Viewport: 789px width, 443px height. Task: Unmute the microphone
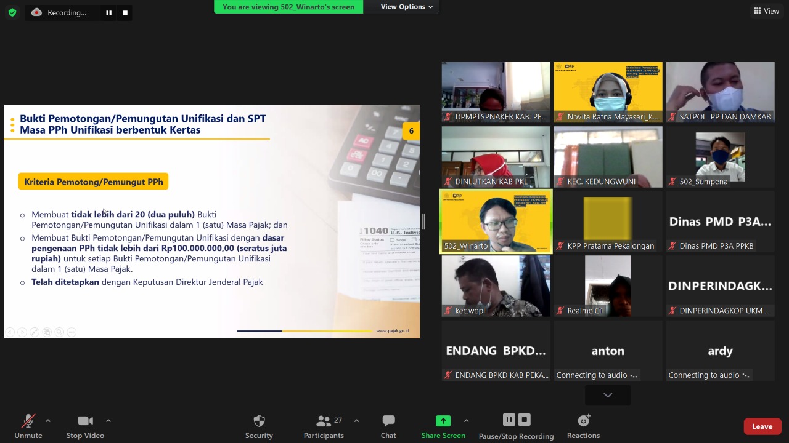tap(28, 426)
